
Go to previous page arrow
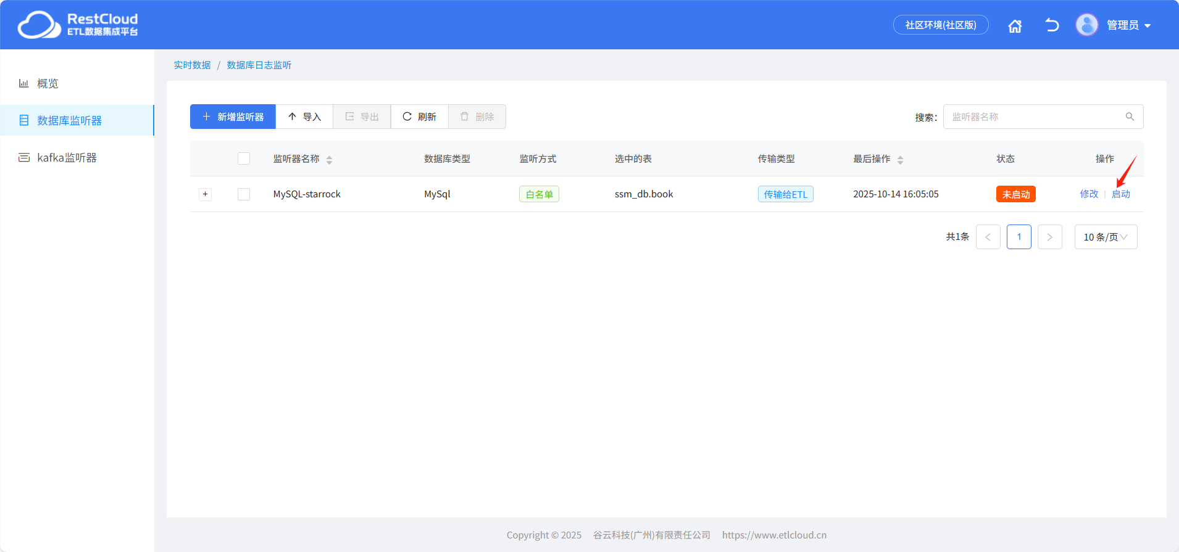[x=988, y=237]
